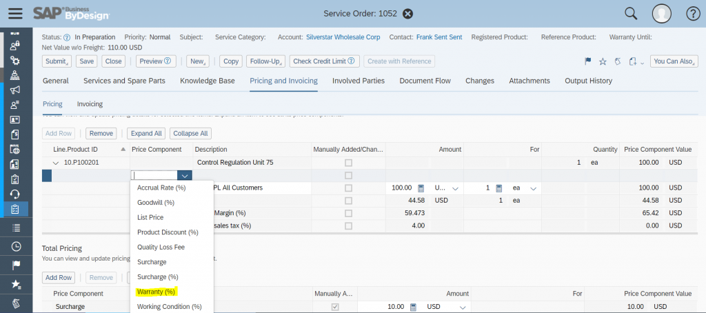Screen dimensions: 706x313
Task: Open Silverstar Wholesale Corp account link
Action: pos(343,37)
